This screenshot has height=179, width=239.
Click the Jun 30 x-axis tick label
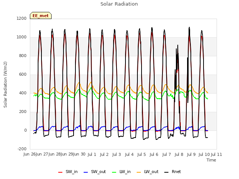(79, 154)
